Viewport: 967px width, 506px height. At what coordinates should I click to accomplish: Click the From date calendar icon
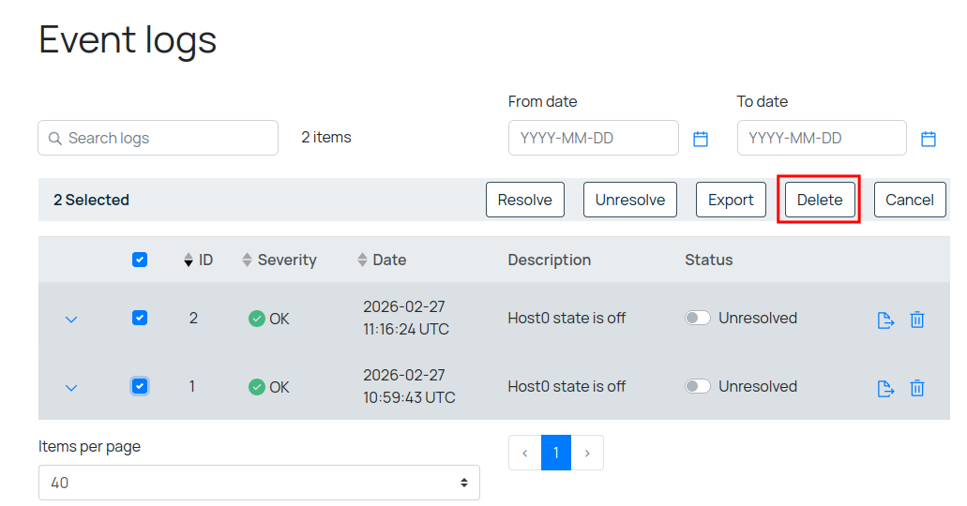(x=700, y=139)
